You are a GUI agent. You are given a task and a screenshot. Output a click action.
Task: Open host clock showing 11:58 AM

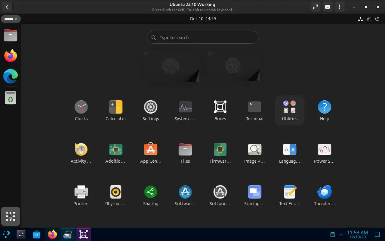coord(357,234)
